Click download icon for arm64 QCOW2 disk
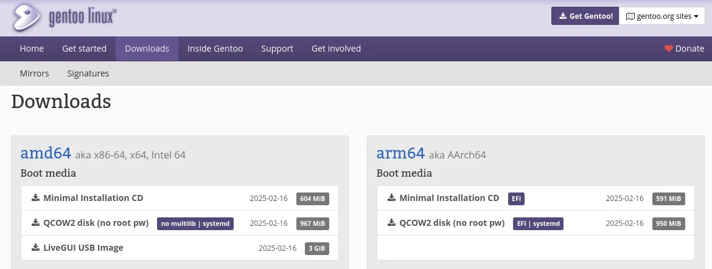The height and width of the screenshot is (269, 712). coord(391,223)
